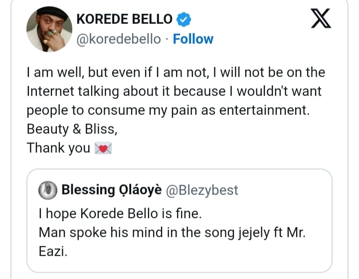The height and width of the screenshot is (279, 359).
Task: Click the line "people to consume my pain"
Action: (x=168, y=110)
